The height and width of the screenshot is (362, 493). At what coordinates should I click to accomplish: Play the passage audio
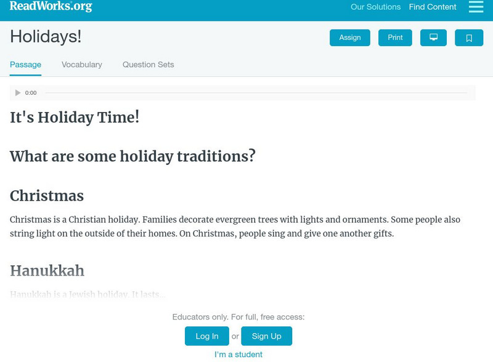point(18,93)
